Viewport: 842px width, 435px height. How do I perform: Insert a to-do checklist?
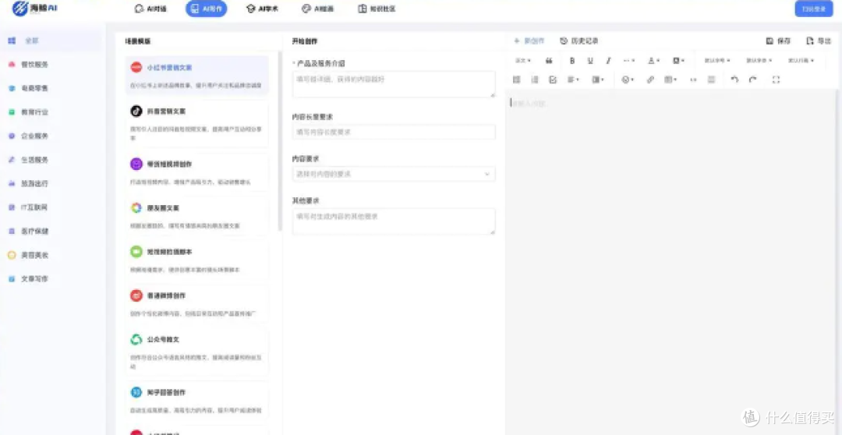(x=553, y=80)
